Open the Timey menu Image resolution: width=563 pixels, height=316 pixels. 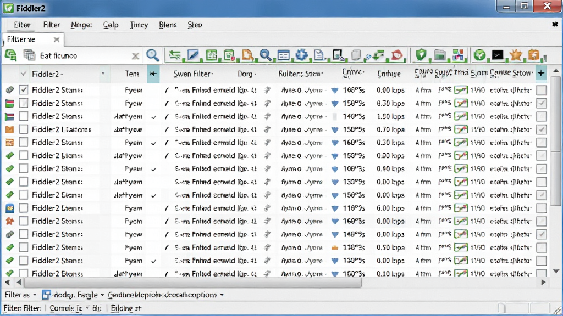point(139,25)
